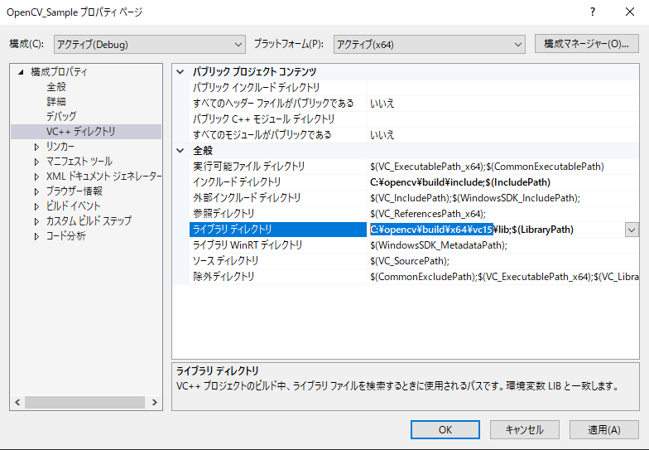Viewport: 649px width, 450px height.
Task: Click the tree horizontal scrollbar thumb
Action: [x=84, y=403]
